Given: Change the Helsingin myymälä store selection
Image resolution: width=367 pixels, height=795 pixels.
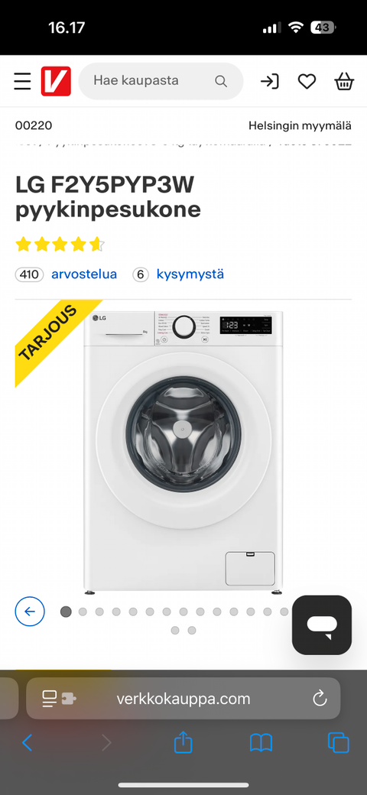Looking at the screenshot, I should click(x=300, y=125).
